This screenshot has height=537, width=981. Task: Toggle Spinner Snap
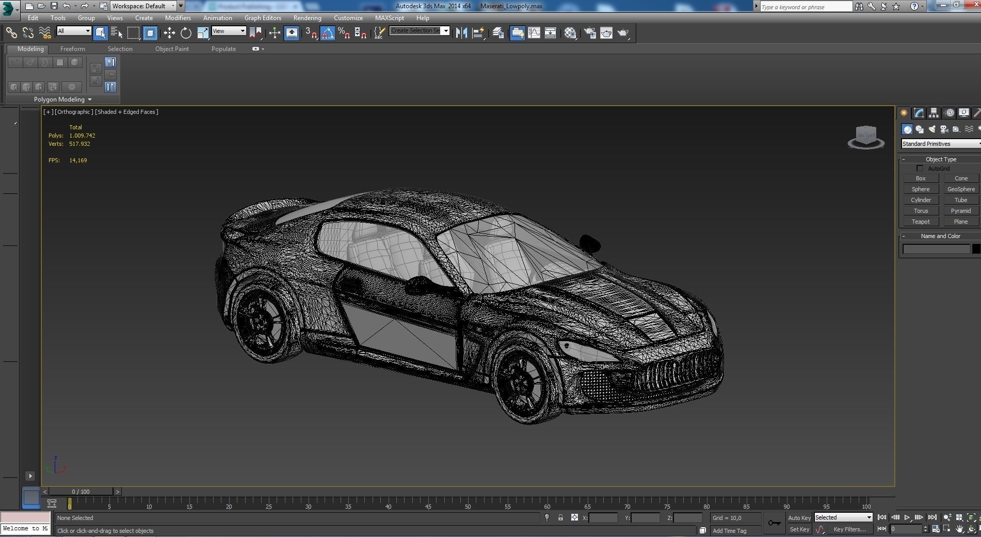coord(361,33)
